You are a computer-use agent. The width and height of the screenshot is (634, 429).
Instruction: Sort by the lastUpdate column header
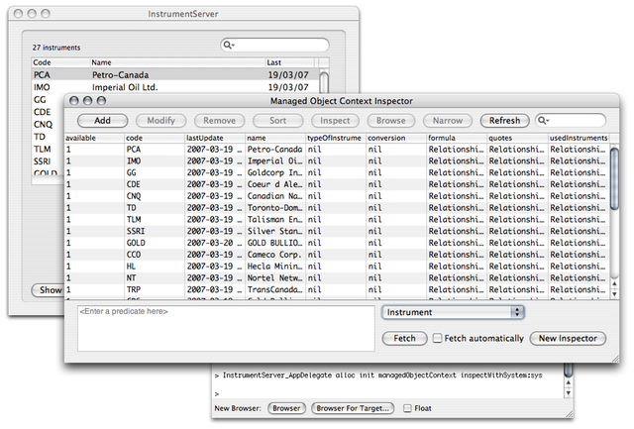213,137
